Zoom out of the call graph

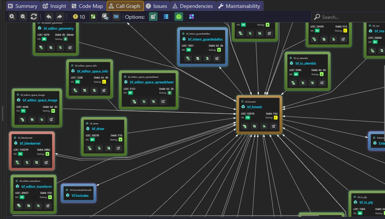(23, 17)
